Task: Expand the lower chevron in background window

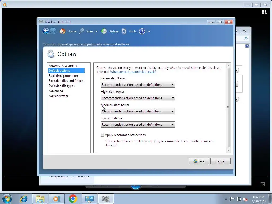Action: point(237,99)
